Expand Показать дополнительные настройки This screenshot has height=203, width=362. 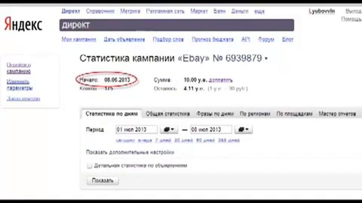[130, 152]
